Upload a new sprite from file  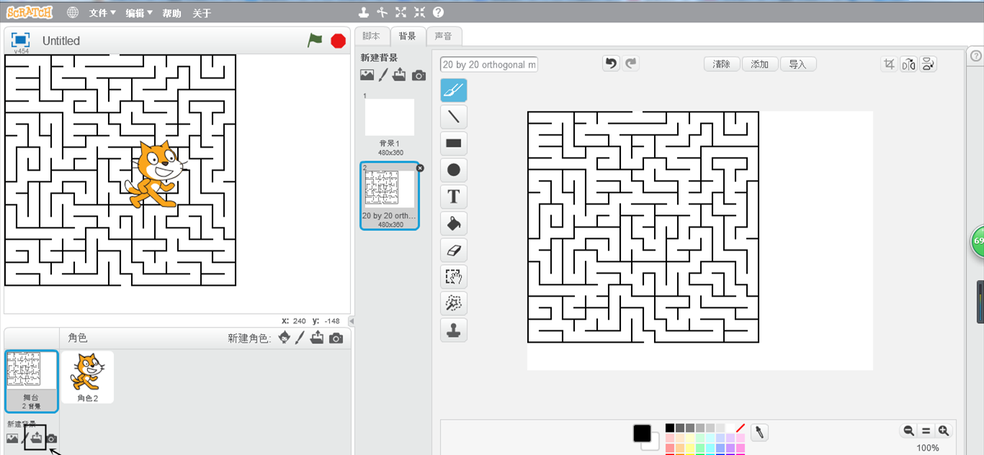[x=317, y=338]
